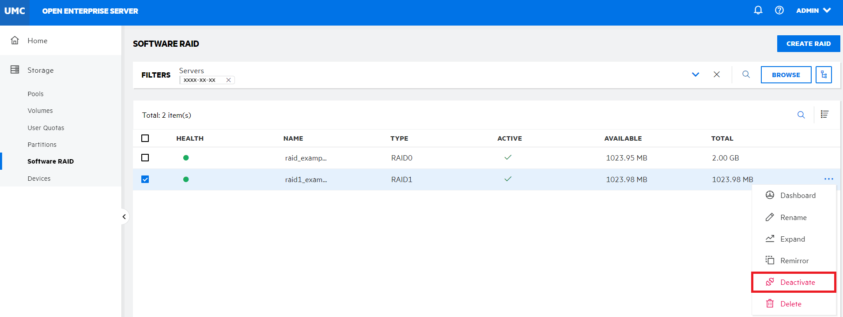Open the column list settings icon
The image size is (843, 317).
[x=824, y=115]
